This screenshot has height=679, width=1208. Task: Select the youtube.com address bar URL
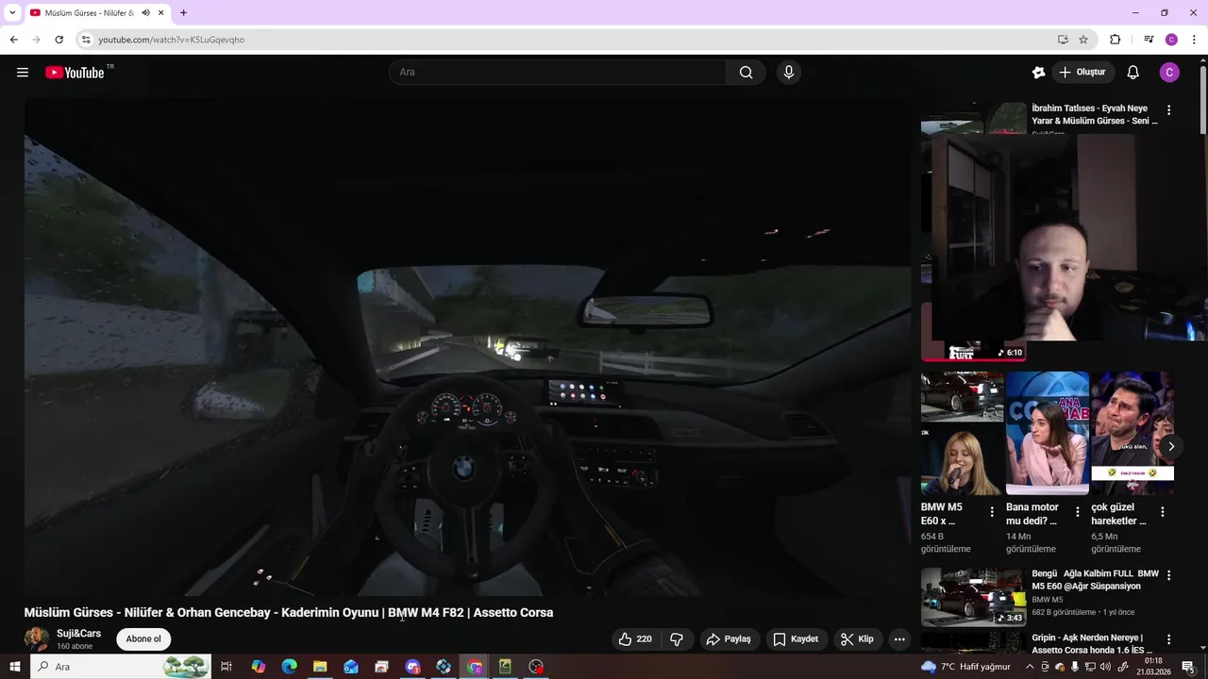171,40
